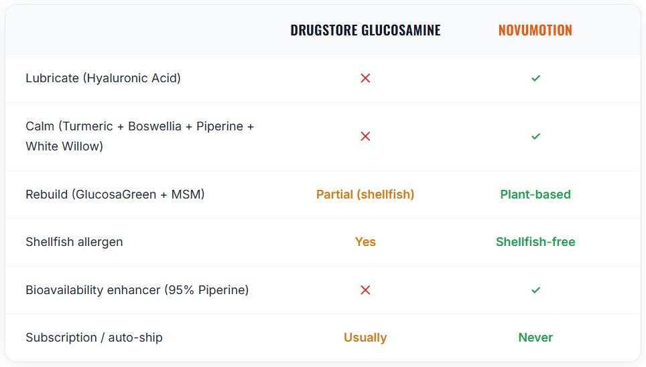Select the Rebuild (GlucosaGreen + MSM) label
The width and height of the screenshot is (646, 367).
pos(115,195)
